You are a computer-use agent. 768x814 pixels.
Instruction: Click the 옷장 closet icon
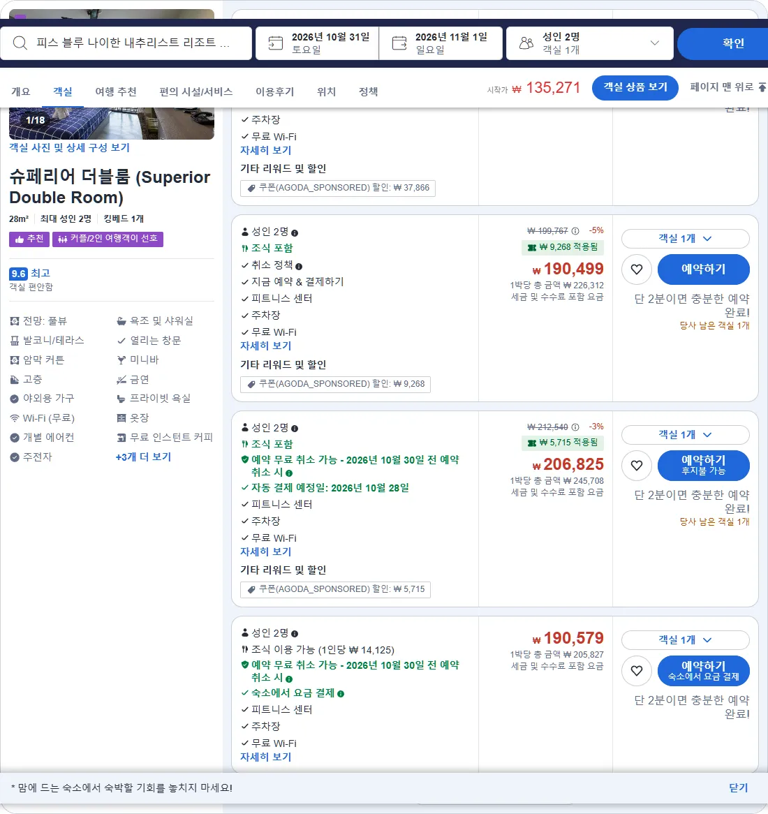(121, 418)
